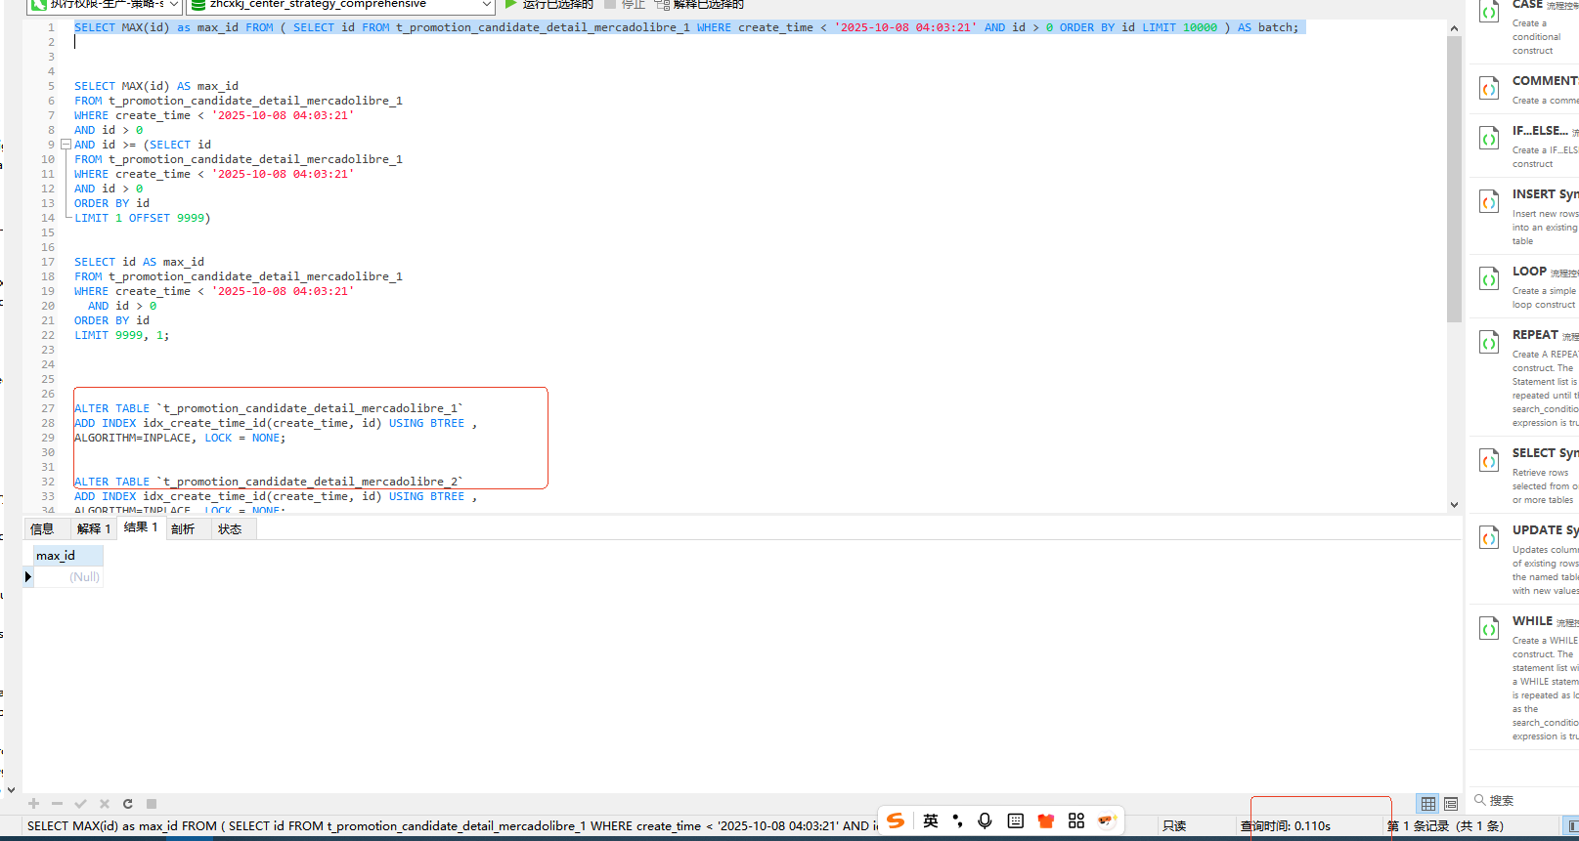Image resolution: width=1579 pixels, height=841 pixels.
Task: Run the selected SQL with 运行已选择的
Action: click(548, 5)
